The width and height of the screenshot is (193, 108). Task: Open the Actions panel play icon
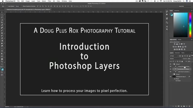click(x=167, y=14)
